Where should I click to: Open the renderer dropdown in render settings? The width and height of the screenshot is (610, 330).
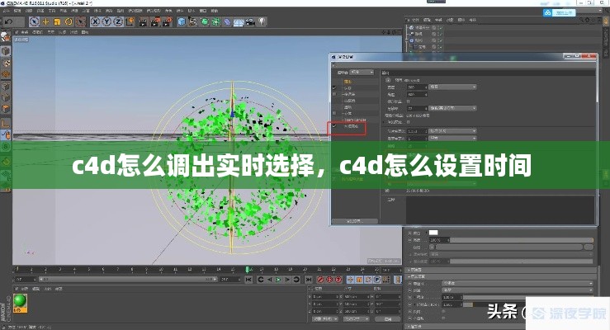click(364, 72)
